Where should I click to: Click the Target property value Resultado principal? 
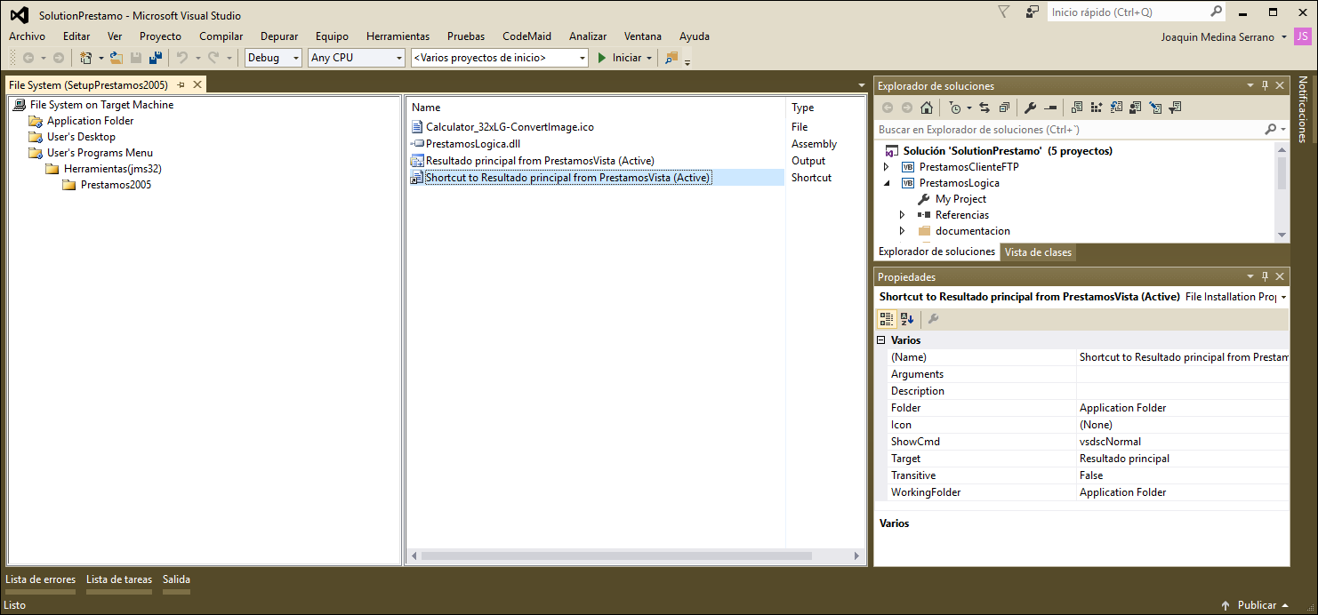tap(1124, 459)
